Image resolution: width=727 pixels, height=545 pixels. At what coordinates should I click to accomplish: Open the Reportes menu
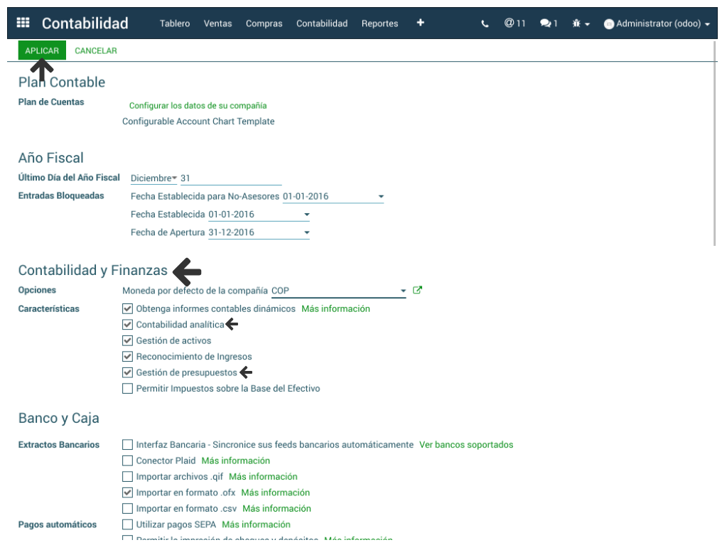point(379,23)
